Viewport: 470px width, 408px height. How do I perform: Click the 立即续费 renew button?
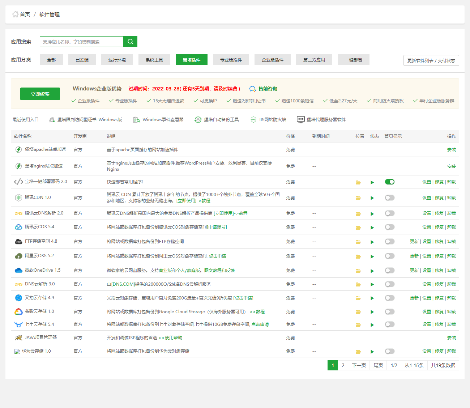(40, 94)
